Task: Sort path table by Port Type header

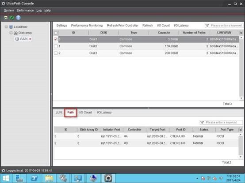Action: coord(227,130)
